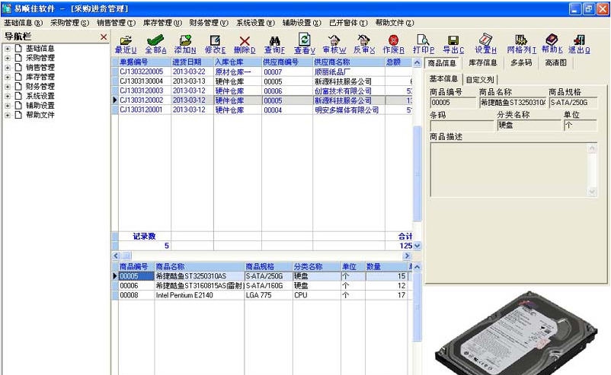Click the 打印 (Print) toolbar icon
The height and width of the screenshot is (375, 611).
(423, 40)
